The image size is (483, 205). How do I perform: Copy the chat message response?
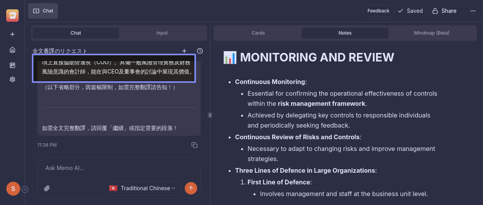pos(194,145)
